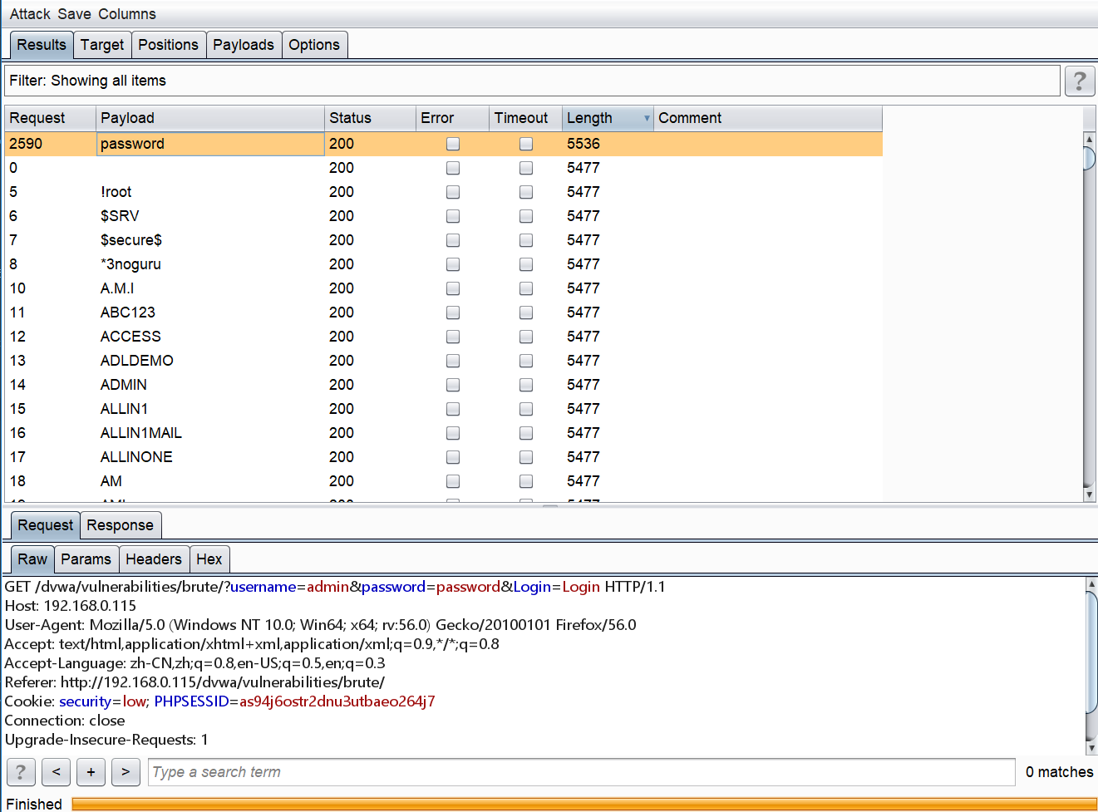The image size is (1098, 812).
Task: Select the '!root' payload row
Action: (443, 192)
